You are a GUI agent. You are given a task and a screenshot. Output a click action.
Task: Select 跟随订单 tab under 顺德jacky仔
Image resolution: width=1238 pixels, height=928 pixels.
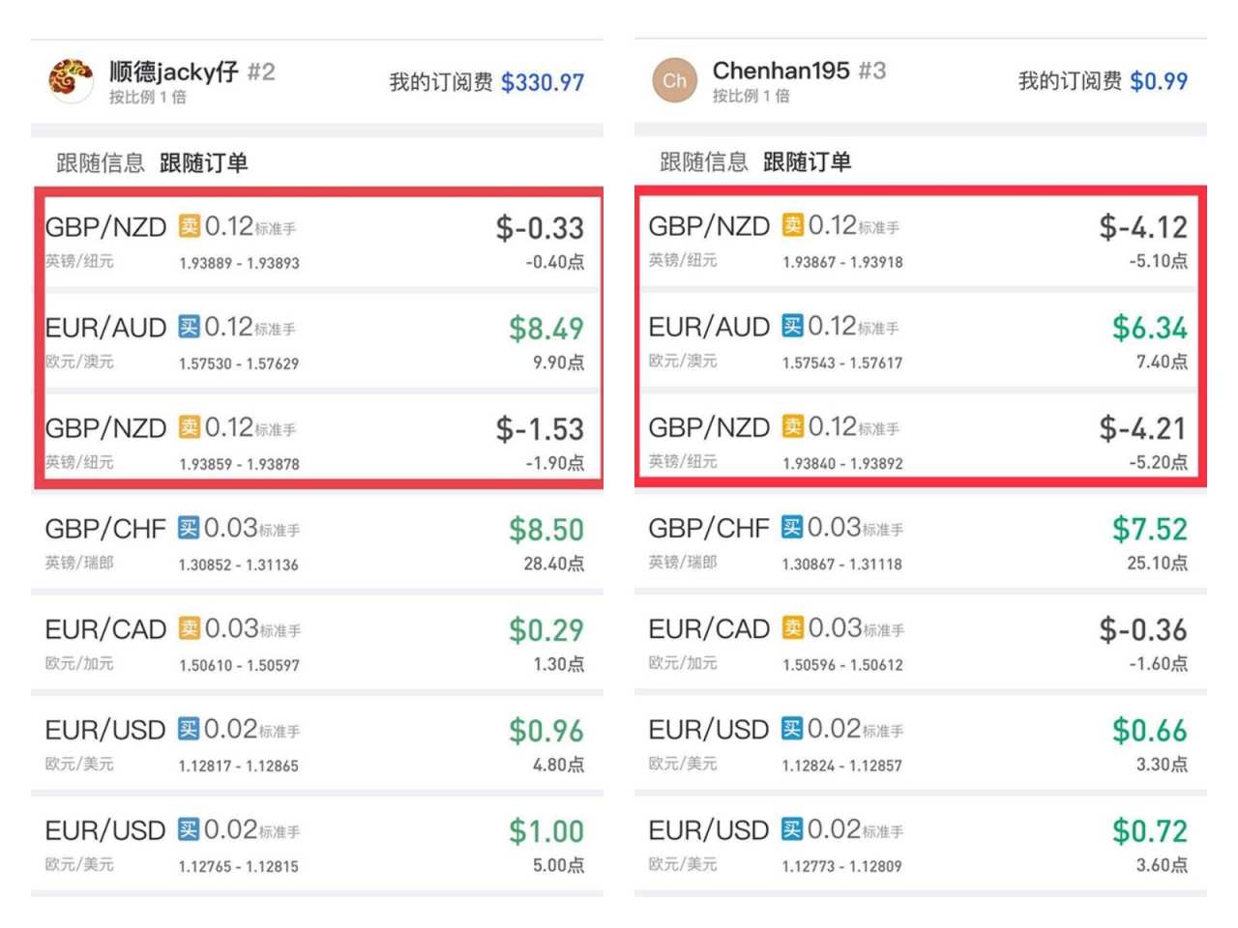[203, 162]
